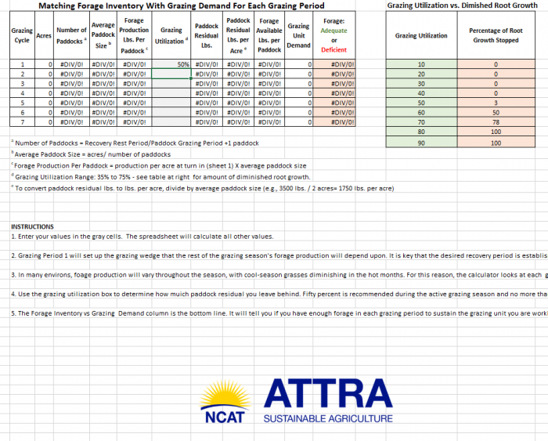Click the Grazing Cycle 5 row label

coord(22,103)
